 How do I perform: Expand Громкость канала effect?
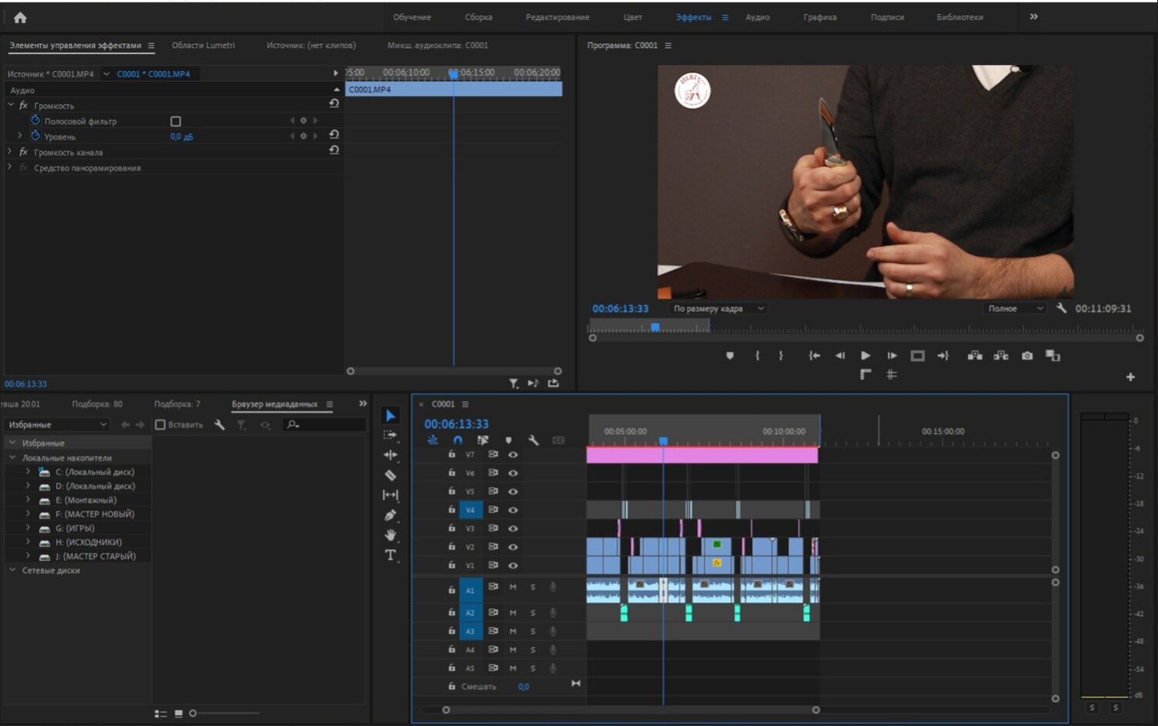click(9, 152)
